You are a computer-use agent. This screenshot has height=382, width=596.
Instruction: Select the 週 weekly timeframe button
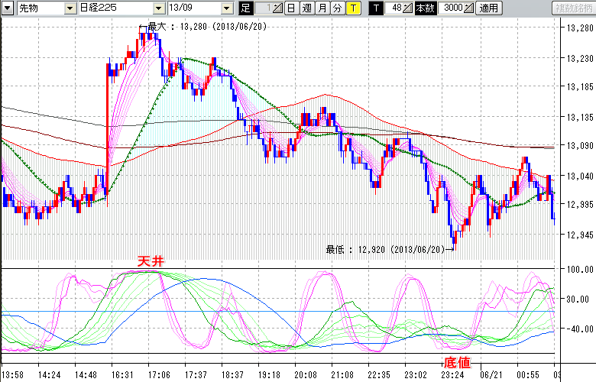306,8
